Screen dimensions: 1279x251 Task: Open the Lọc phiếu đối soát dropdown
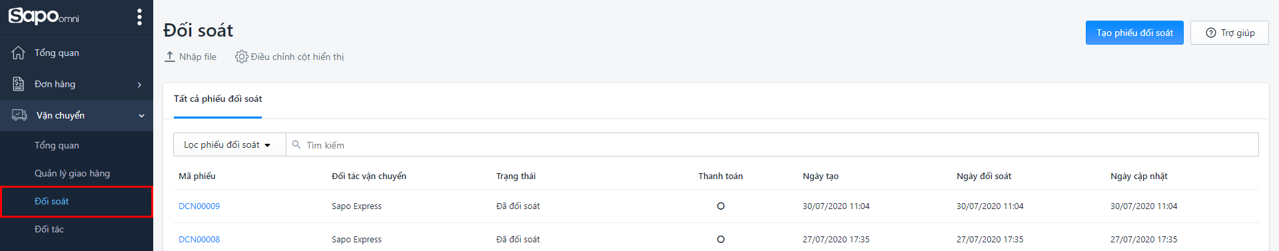(x=229, y=144)
